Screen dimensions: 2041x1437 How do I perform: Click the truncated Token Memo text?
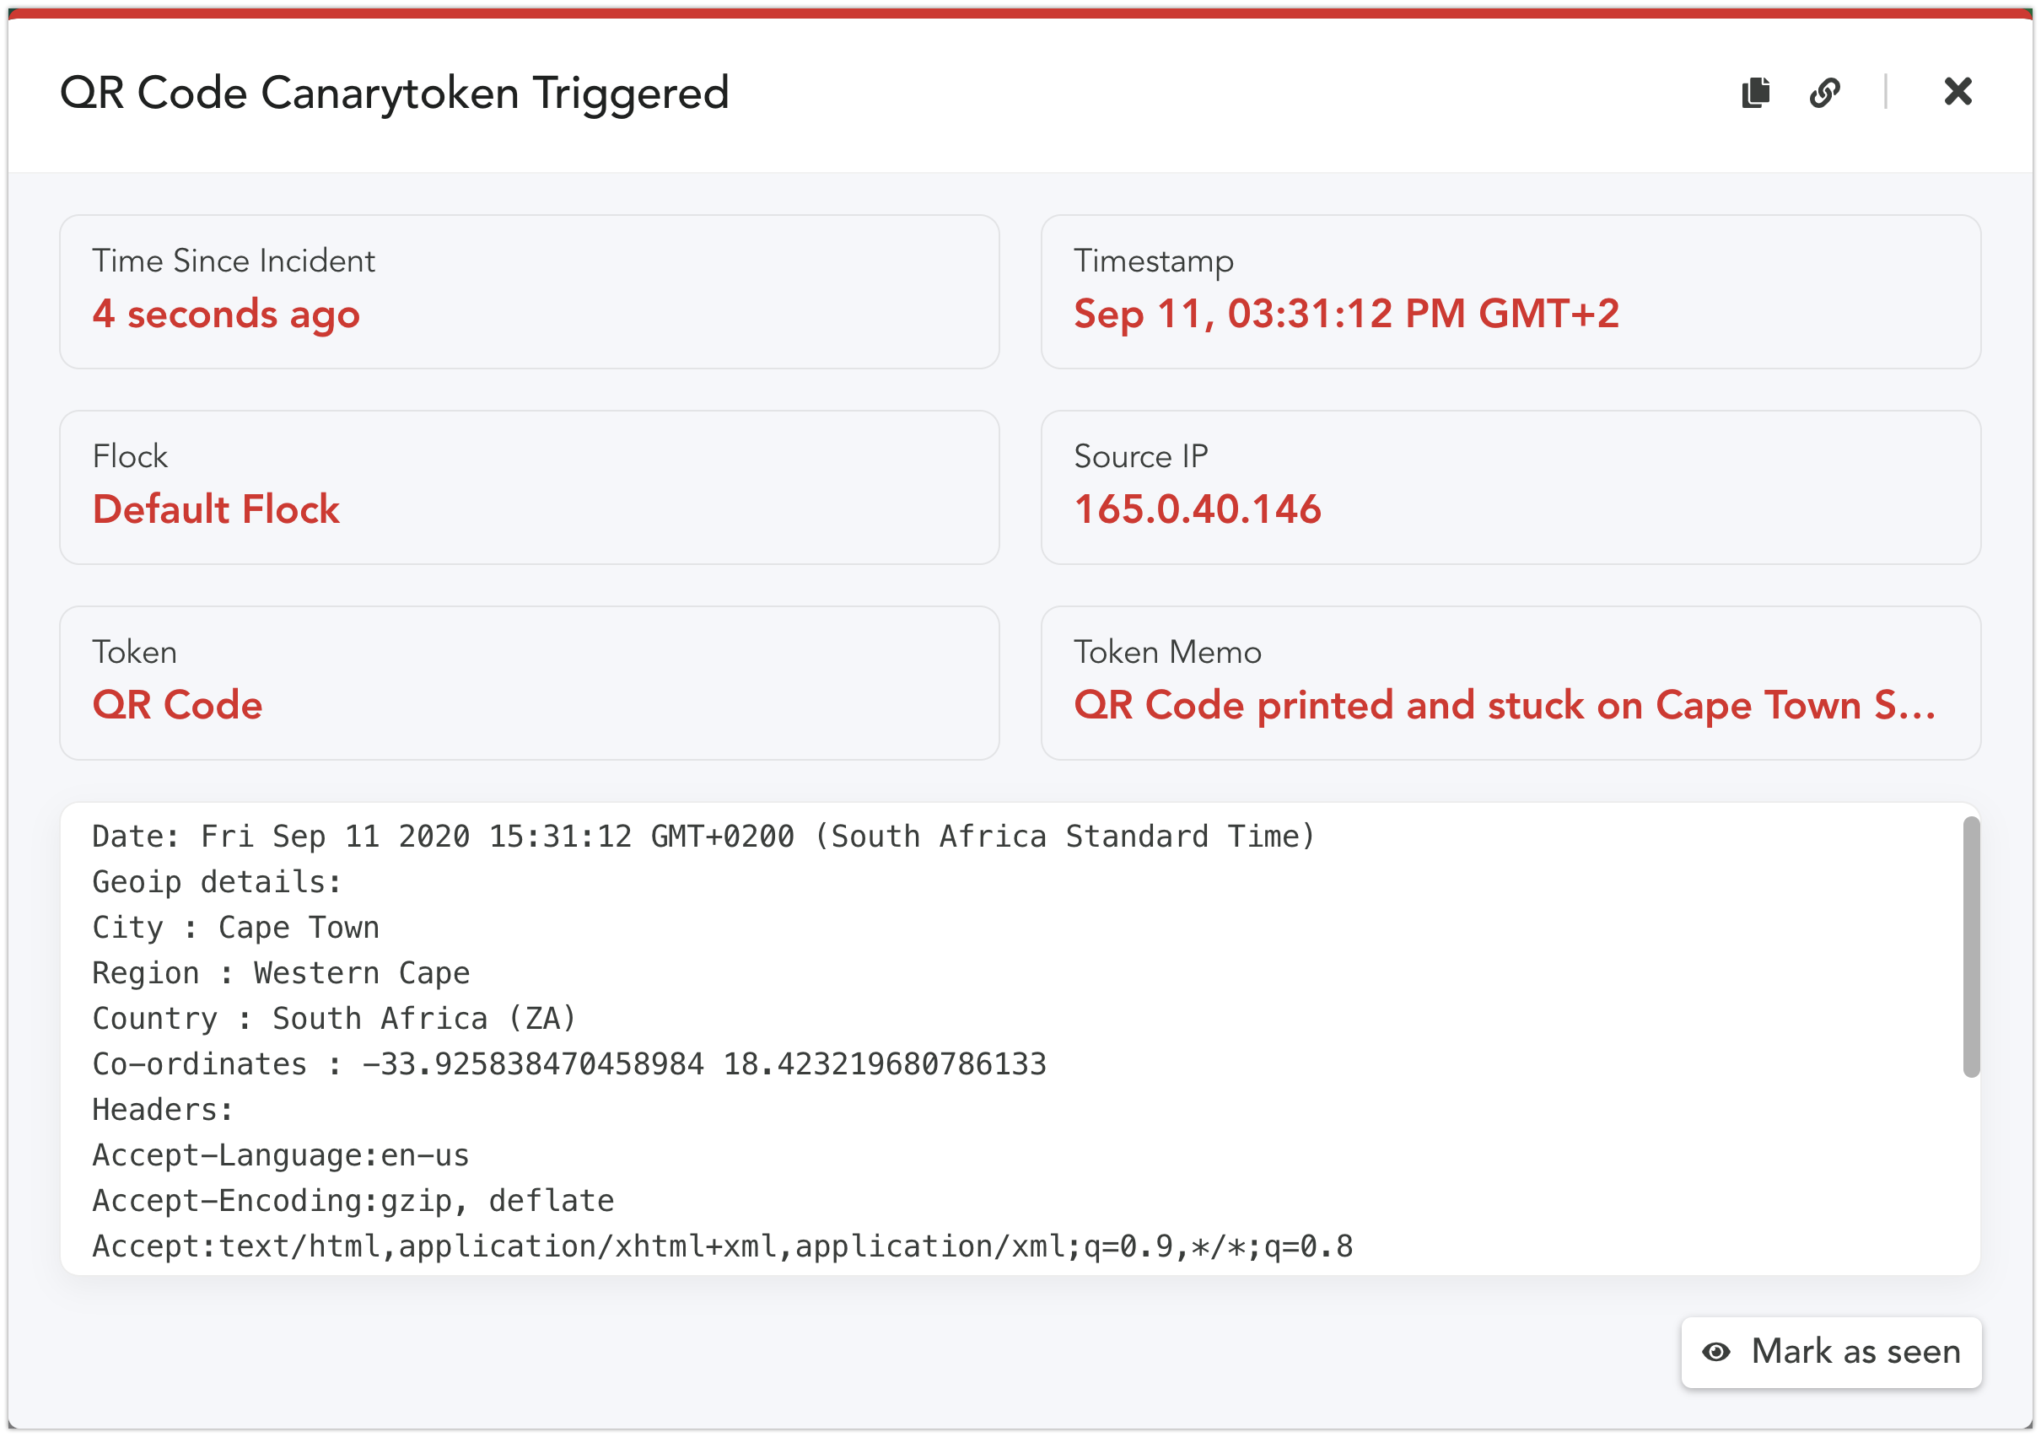[x=1504, y=705]
